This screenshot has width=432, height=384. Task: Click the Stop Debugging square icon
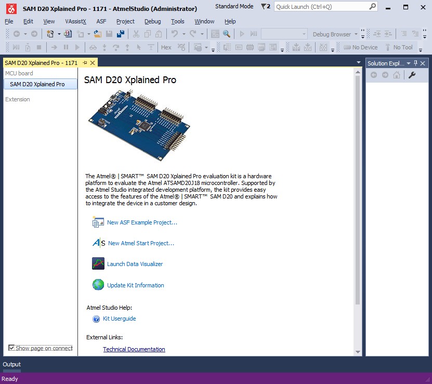pyautogui.click(x=39, y=47)
